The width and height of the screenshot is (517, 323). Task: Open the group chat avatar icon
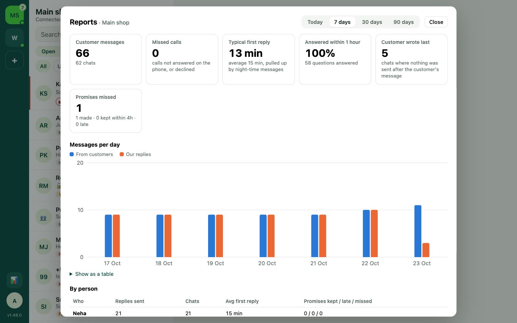[44, 217]
